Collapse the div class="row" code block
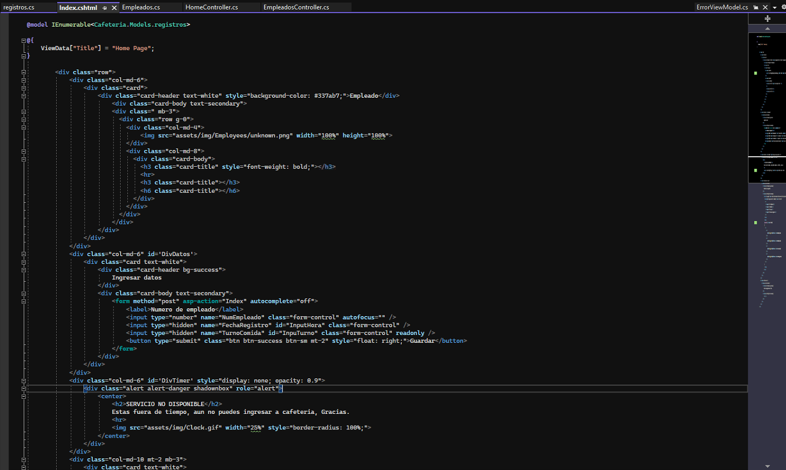Viewport: 786px width, 470px height. coord(24,72)
